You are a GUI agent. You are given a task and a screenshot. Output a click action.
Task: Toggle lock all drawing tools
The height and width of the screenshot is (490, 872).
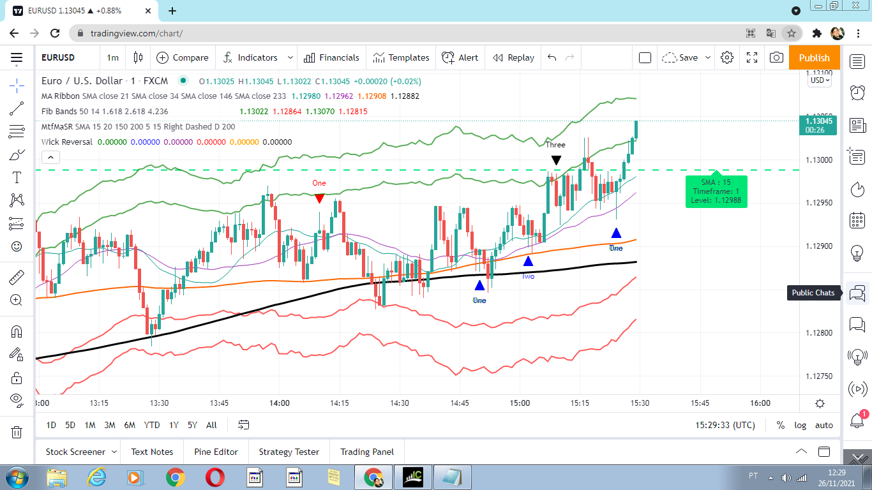pos(17,378)
